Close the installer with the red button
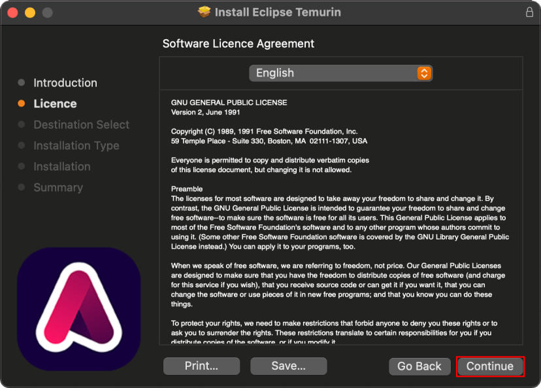This screenshot has height=388, width=541. [x=12, y=12]
